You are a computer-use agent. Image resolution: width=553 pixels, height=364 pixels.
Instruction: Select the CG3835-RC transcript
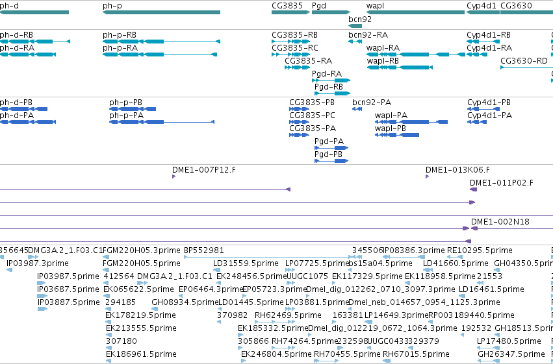[x=291, y=55]
